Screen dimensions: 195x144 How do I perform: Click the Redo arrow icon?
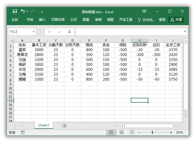(x=32, y=11)
